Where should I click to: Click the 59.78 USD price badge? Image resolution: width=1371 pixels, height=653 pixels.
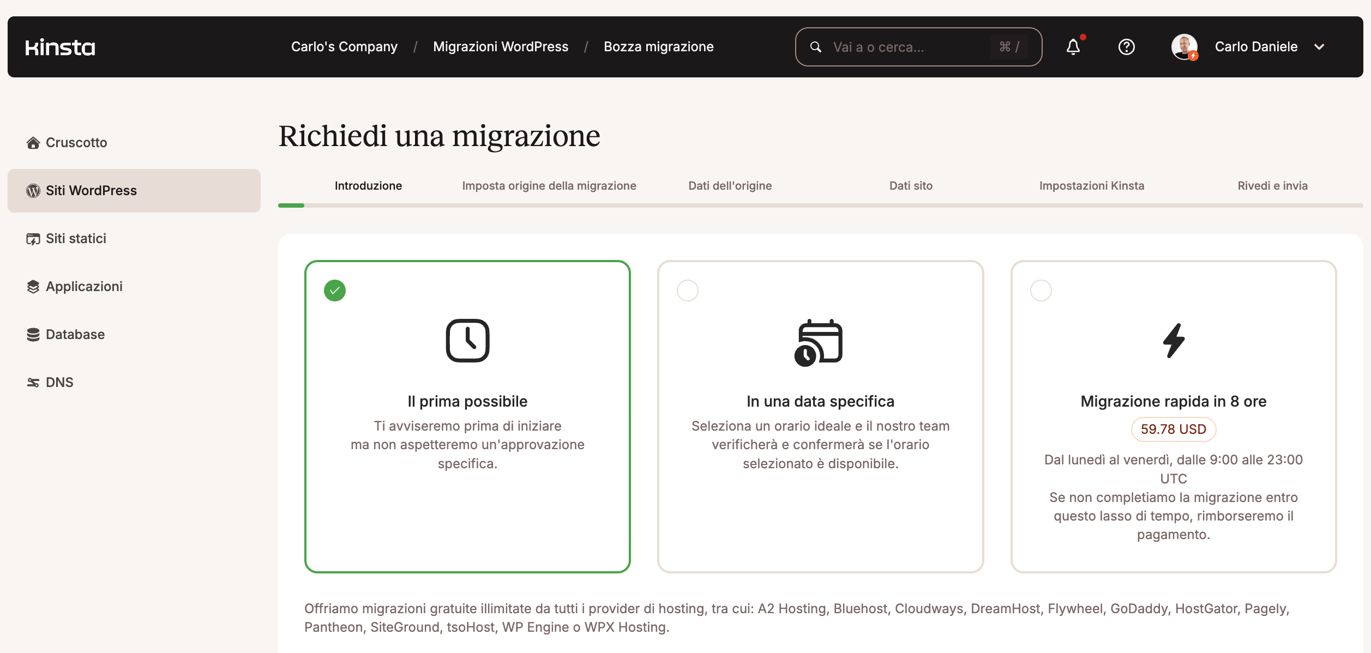(1174, 430)
